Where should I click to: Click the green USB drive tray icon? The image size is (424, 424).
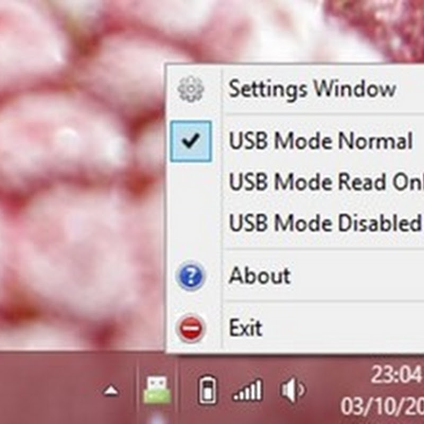click(157, 390)
